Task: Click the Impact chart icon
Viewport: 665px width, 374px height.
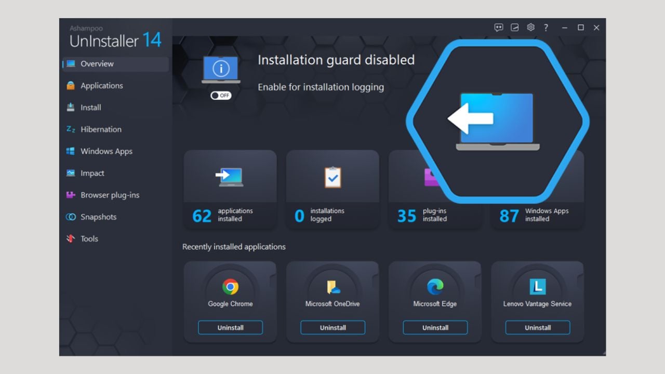Action: click(x=71, y=173)
